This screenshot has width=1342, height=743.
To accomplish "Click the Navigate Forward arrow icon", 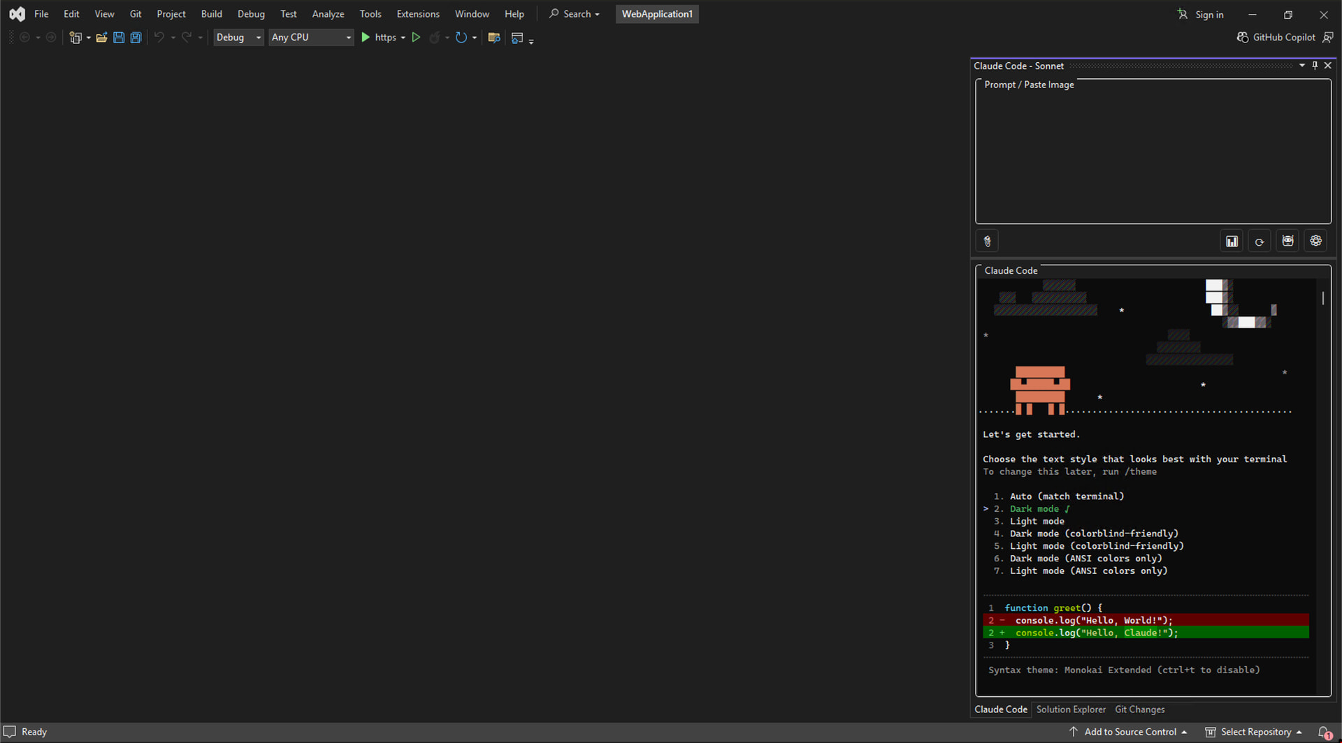I will (x=51, y=38).
